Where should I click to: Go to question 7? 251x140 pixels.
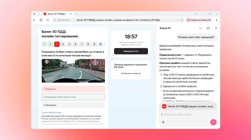(82, 44)
